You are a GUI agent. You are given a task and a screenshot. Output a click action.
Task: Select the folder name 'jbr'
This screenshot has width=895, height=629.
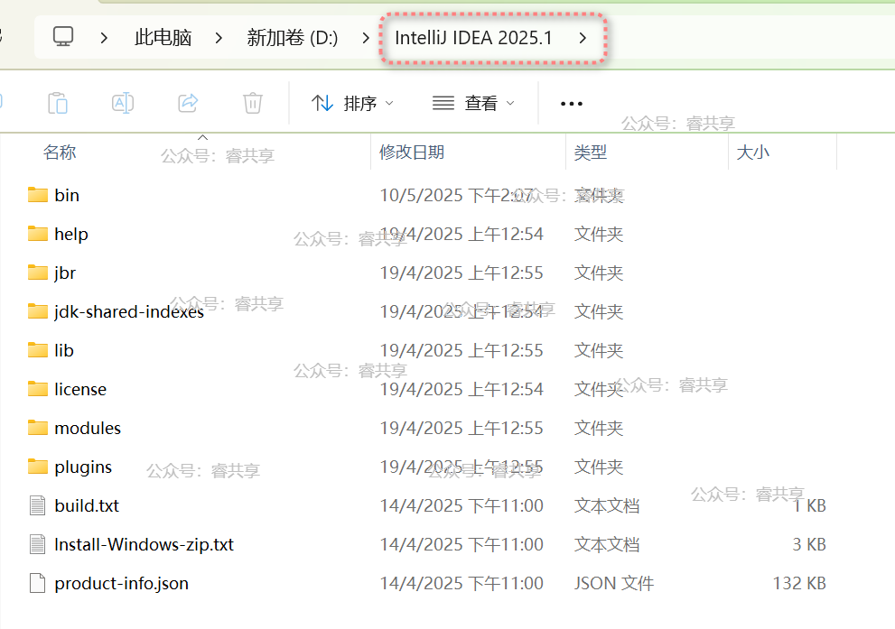click(x=65, y=273)
